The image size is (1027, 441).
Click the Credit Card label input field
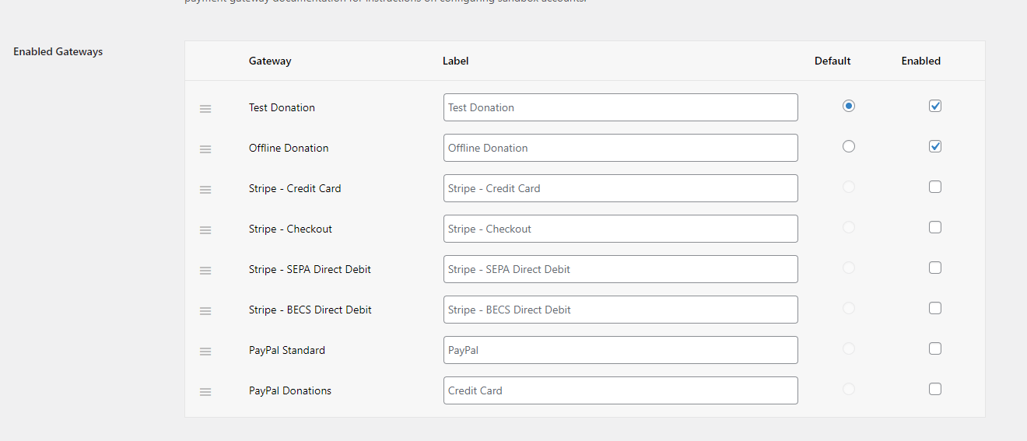click(621, 390)
